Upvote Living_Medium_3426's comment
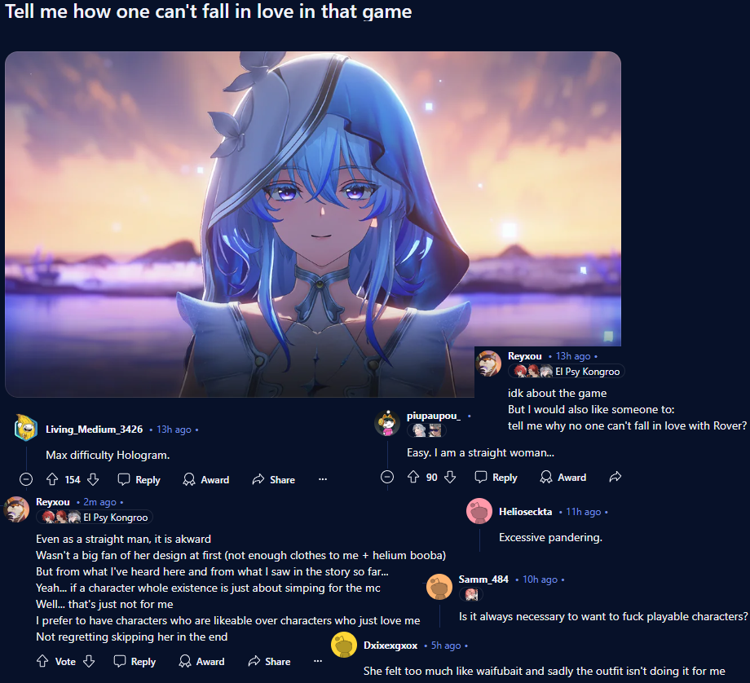 coord(52,479)
